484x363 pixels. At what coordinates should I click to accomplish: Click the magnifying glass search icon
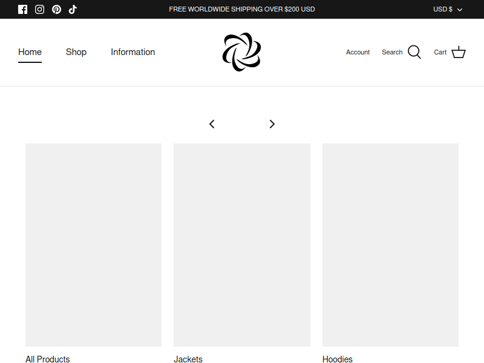[x=414, y=52]
